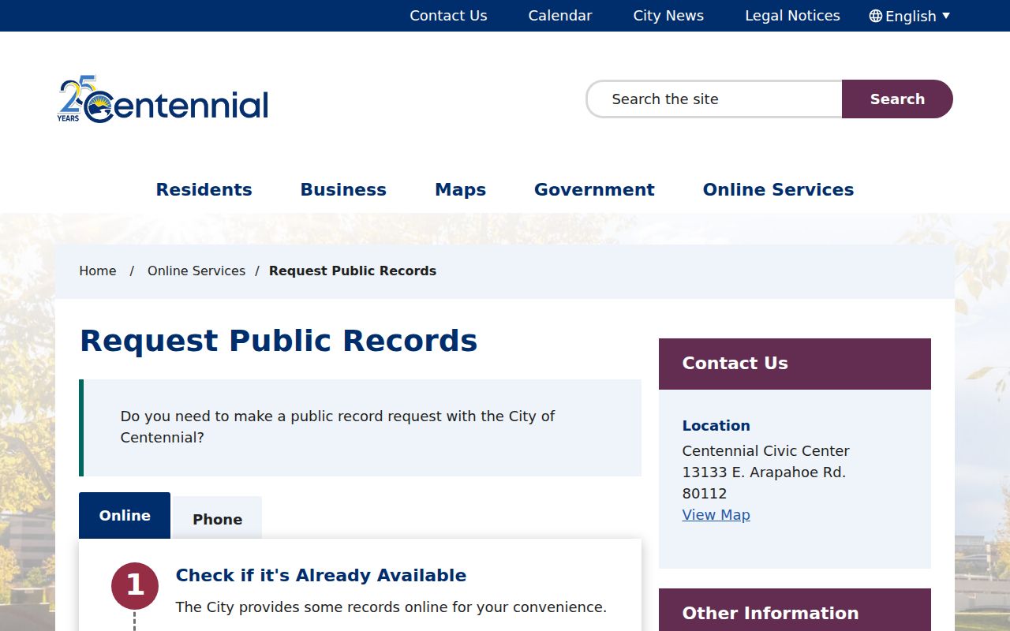Open the Government menu
1010x631 pixels.
[594, 189]
